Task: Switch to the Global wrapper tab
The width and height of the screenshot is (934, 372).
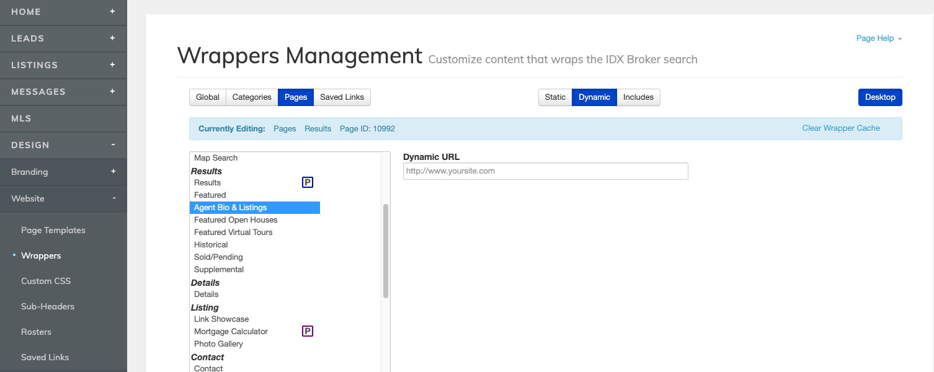Action: pyautogui.click(x=208, y=97)
